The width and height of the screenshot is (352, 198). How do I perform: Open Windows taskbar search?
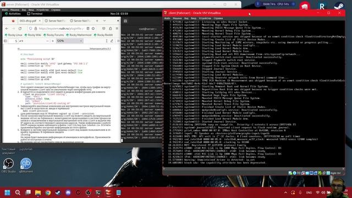pos(18,193)
